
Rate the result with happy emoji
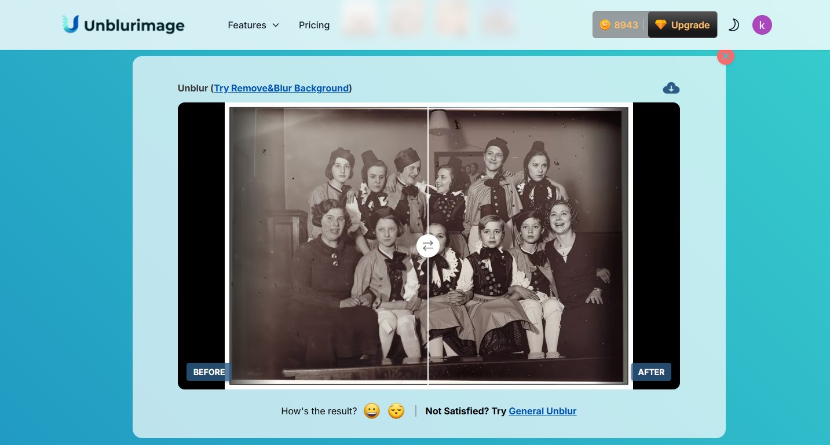(x=371, y=411)
